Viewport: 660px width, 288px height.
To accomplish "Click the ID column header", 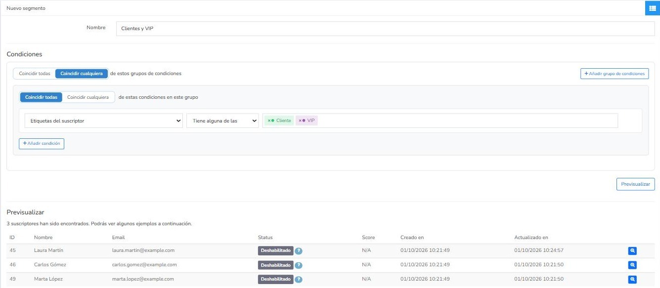I will (x=12, y=238).
